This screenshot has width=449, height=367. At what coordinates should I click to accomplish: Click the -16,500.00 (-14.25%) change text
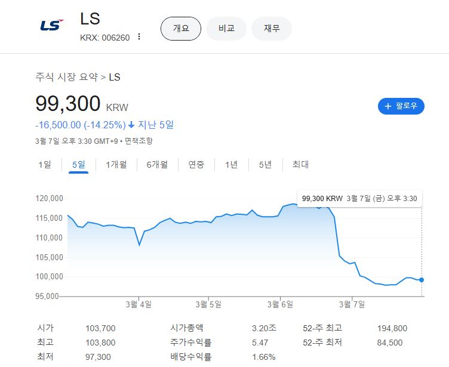81,125
